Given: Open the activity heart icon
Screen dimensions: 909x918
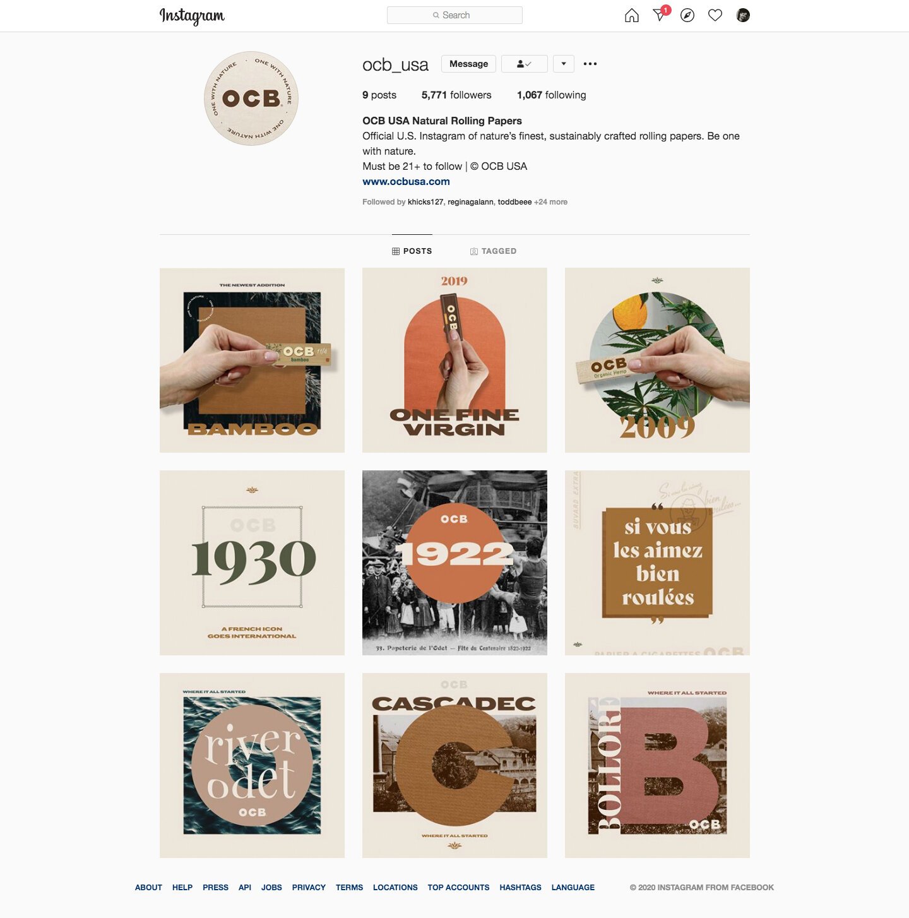Looking at the screenshot, I should coord(715,15).
